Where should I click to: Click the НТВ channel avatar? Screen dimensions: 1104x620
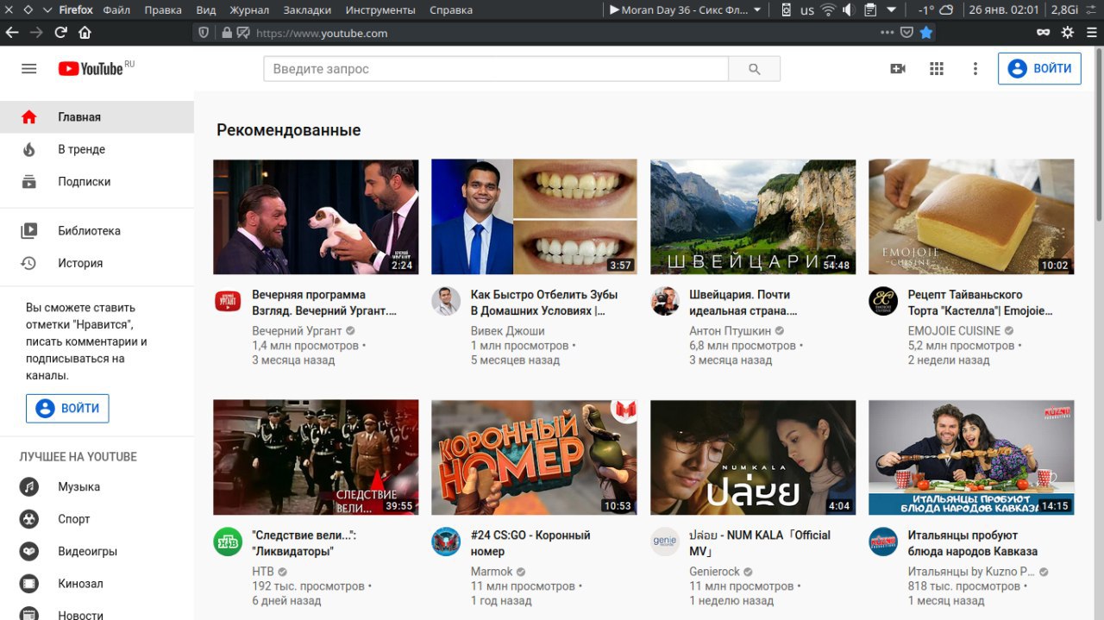pyautogui.click(x=228, y=542)
